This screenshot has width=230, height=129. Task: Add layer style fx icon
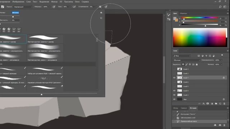tap(204, 104)
